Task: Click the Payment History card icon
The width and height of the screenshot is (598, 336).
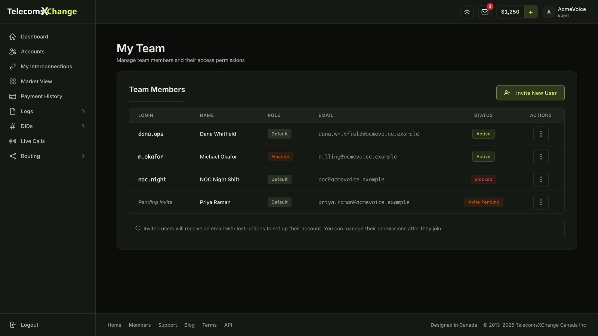Action: 13,96
